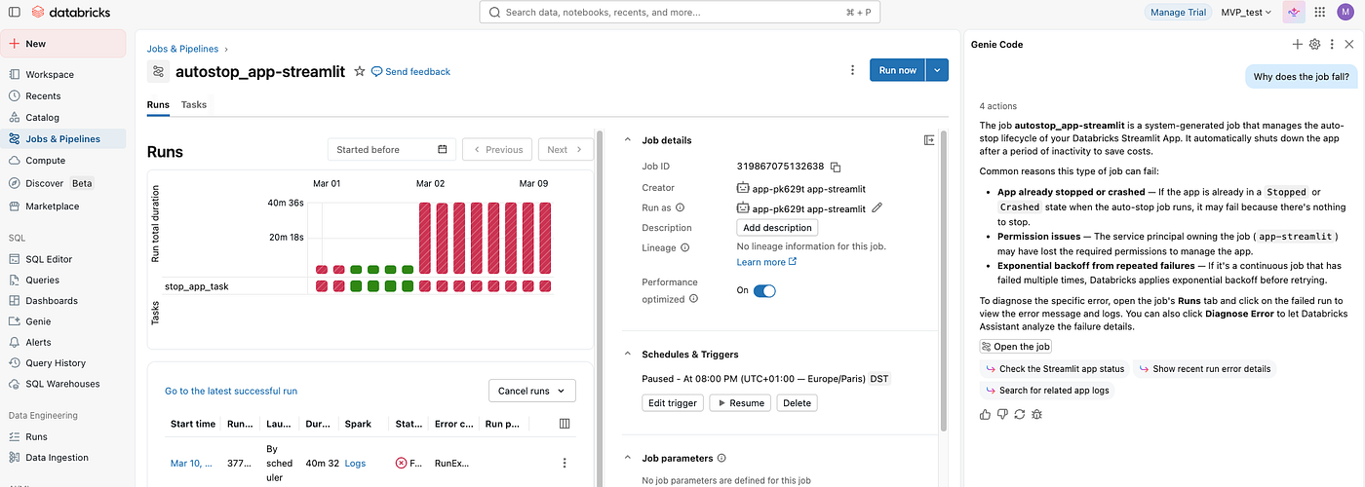Viewport: 1365px width, 487px height.
Task: Resume the paused schedule
Action: tap(740, 403)
